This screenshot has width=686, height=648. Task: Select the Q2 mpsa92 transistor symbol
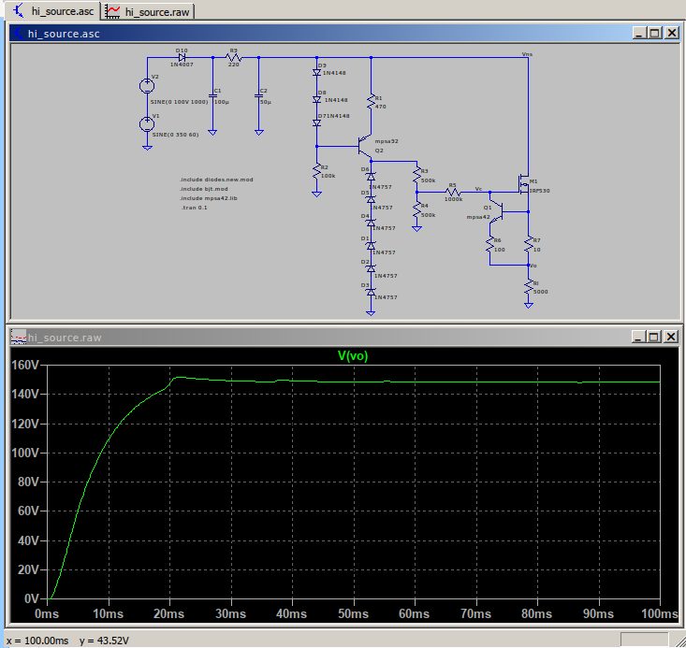click(x=366, y=147)
